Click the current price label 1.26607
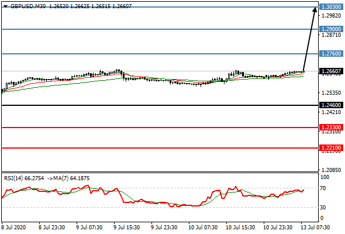 [x=331, y=71]
